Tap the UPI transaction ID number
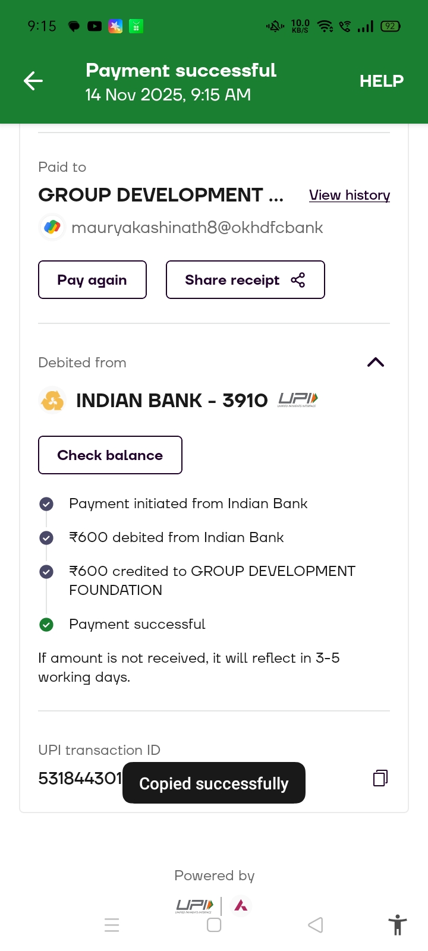This screenshot has width=428, height=951. (80, 778)
